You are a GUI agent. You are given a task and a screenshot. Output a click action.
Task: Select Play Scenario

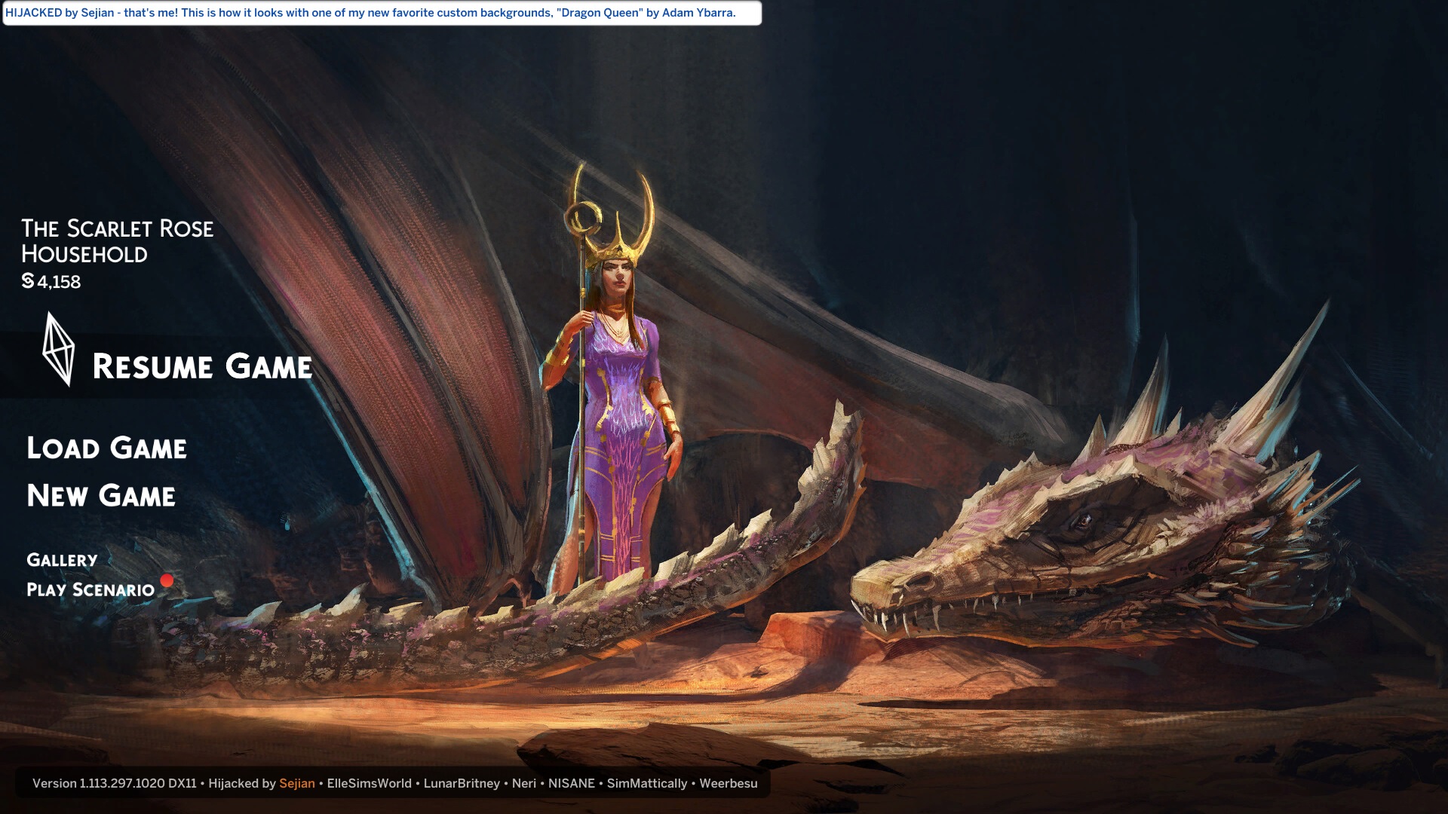(90, 589)
